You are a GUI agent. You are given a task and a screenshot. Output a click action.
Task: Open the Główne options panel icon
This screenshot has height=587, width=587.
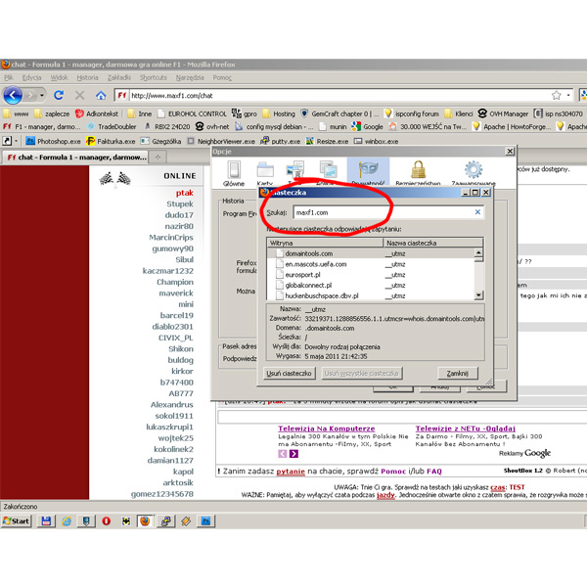(234, 174)
